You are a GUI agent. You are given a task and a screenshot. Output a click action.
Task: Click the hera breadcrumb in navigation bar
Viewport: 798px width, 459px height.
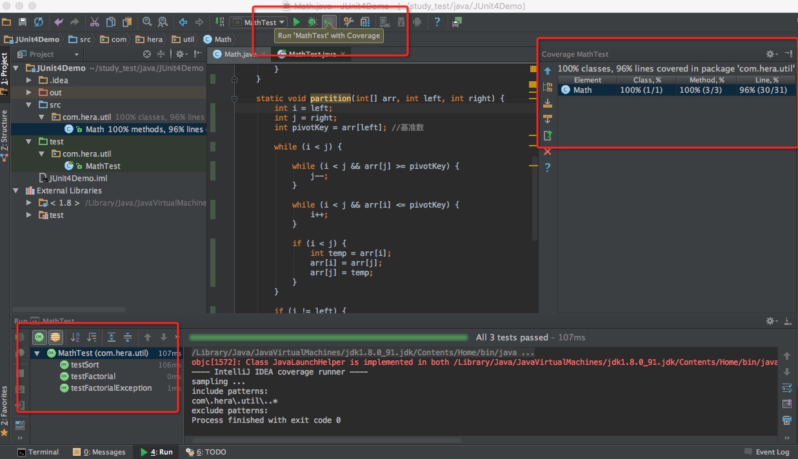point(148,39)
